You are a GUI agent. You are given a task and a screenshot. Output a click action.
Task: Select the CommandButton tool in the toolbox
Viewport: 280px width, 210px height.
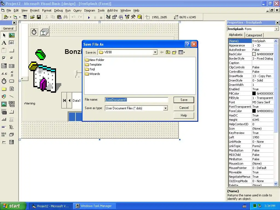point(11,51)
